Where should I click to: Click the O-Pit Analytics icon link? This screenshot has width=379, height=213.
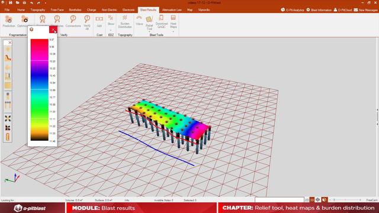[292, 10]
